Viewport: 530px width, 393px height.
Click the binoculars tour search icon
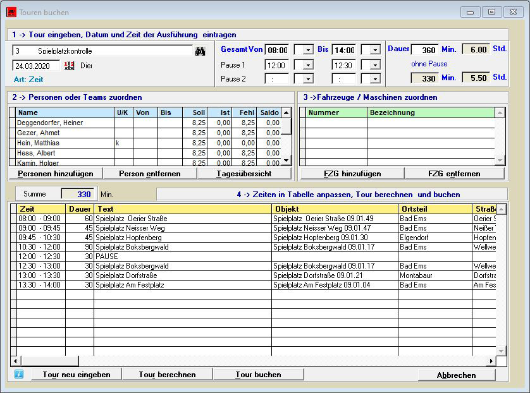click(200, 51)
